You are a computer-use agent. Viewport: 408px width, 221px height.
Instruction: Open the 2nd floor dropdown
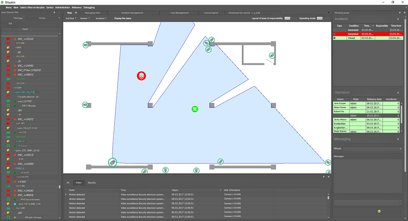tap(71, 18)
